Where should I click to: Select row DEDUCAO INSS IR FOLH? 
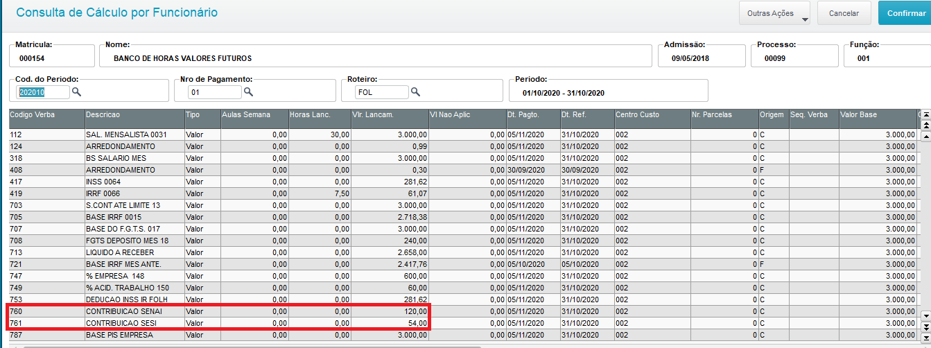[462, 299]
